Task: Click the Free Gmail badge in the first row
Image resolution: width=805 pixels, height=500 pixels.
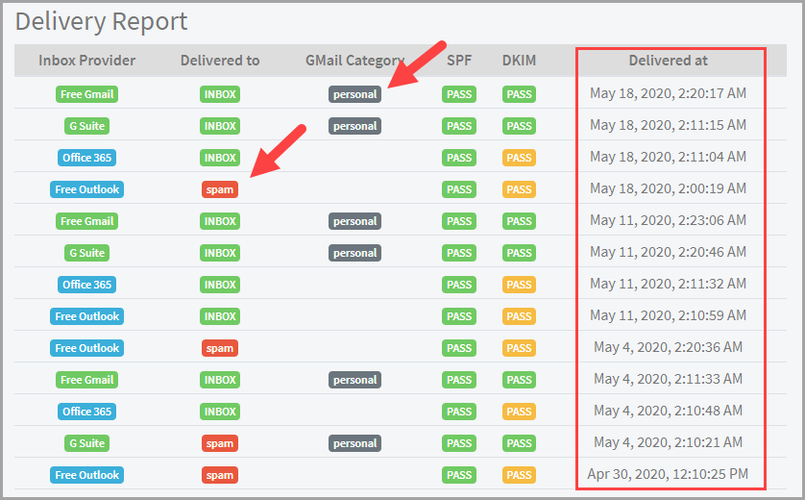Action: coord(86,94)
